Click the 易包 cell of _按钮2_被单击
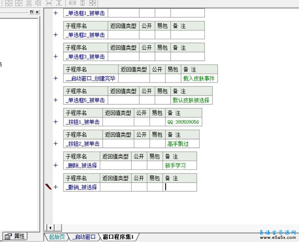 [x=158, y=143]
